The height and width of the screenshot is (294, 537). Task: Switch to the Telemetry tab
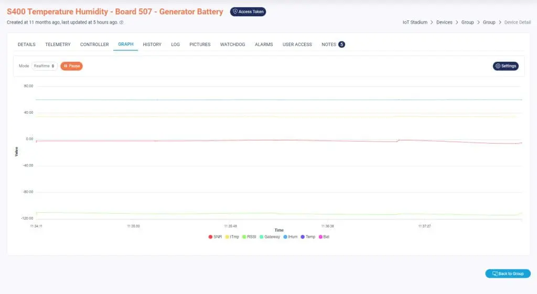(58, 45)
